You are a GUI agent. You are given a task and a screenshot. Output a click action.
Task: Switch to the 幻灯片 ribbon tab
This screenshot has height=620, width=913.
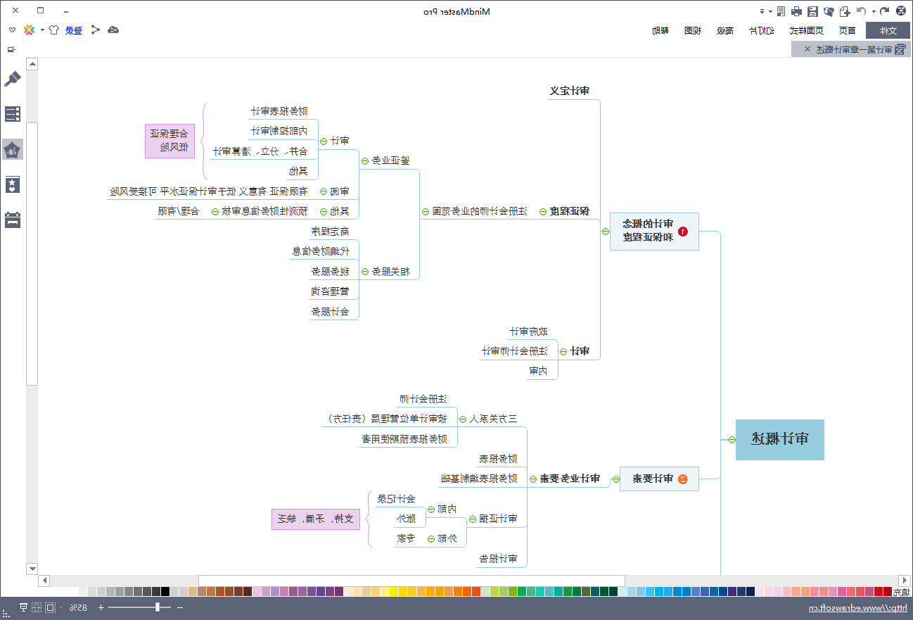tap(762, 30)
